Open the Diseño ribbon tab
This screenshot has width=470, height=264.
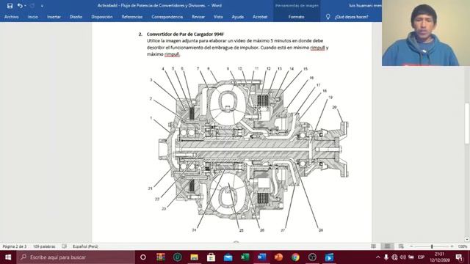click(x=76, y=17)
